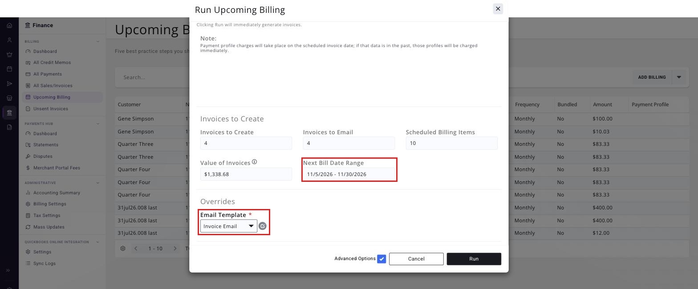This screenshot has width=698, height=289.
Task: Expand the left rail with double-chevron icon
Action: (8, 270)
